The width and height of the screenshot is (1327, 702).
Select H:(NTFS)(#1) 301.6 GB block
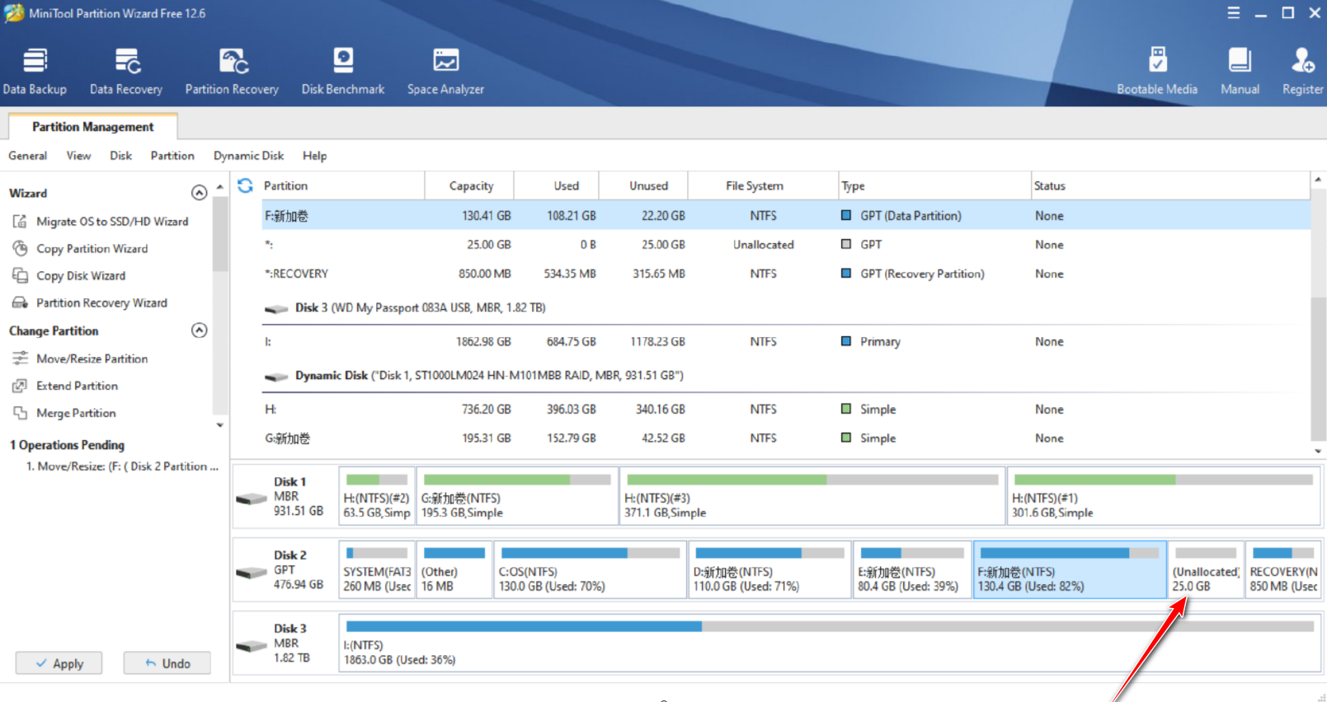[x=1164, y=496]
